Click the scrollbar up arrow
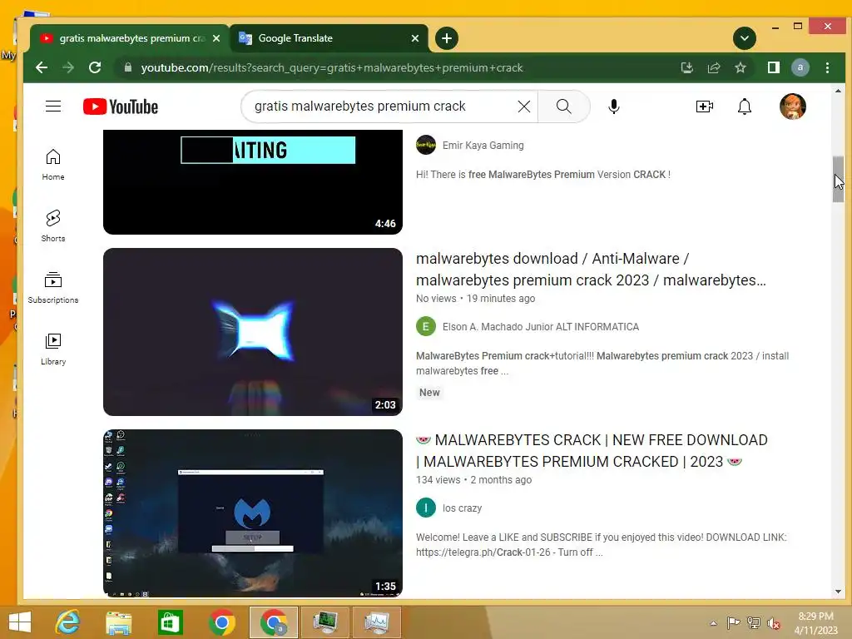This screenshot has width=852, height=639. (838, 91)
